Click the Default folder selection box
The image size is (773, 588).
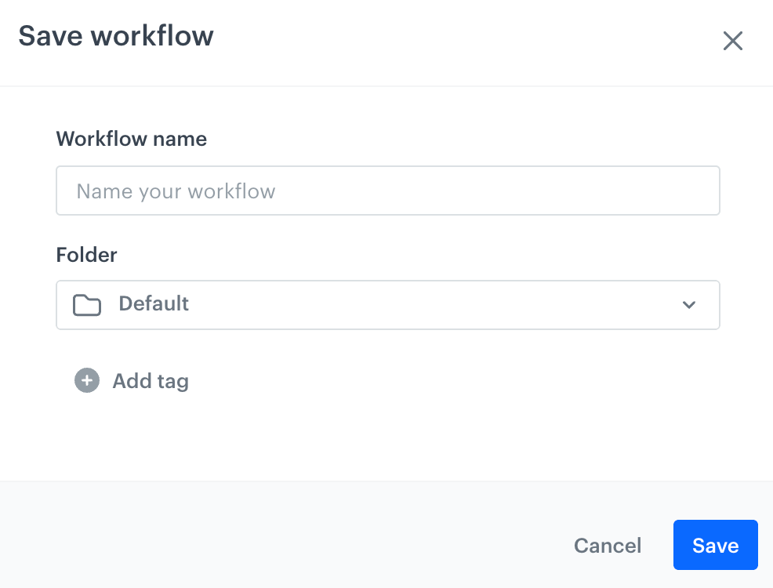pyautogui.click(x=387, y=305)
